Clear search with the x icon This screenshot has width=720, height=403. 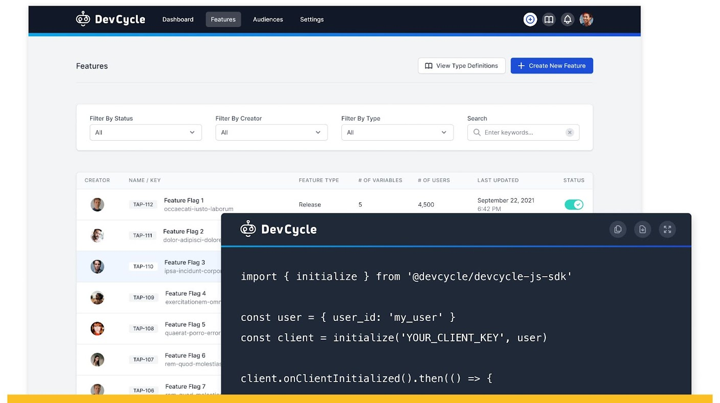[569, 132]
